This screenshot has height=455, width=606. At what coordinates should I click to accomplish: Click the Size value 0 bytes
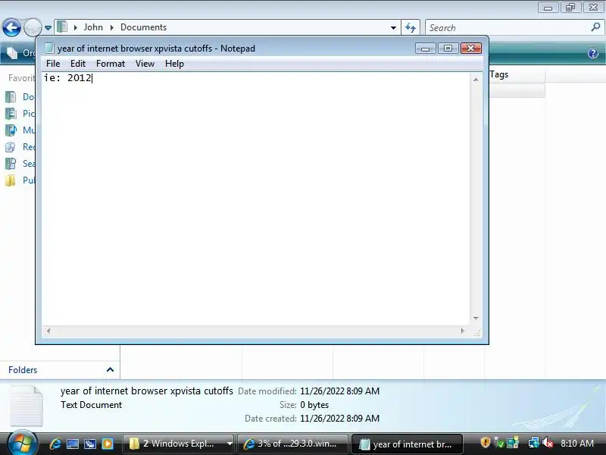click(x=314, y=405)
